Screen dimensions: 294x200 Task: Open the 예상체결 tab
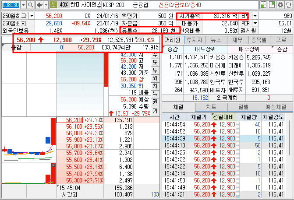click(x=276, y=107)
